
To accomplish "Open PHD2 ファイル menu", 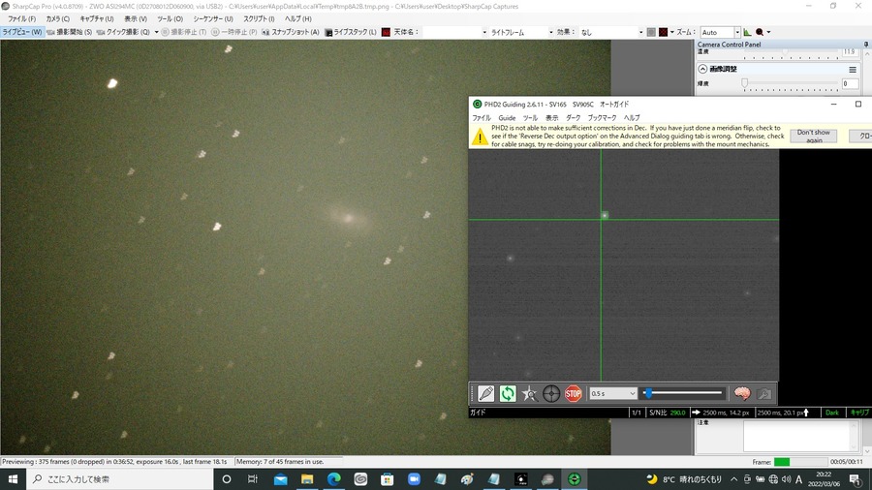I will [481, 118].
